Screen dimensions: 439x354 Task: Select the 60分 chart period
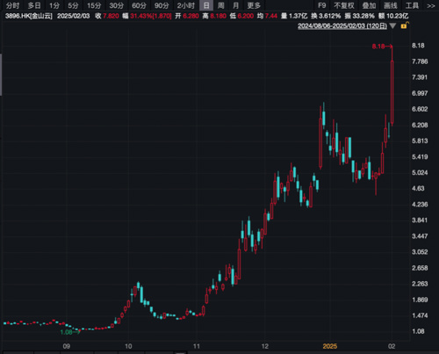point(139,5)
